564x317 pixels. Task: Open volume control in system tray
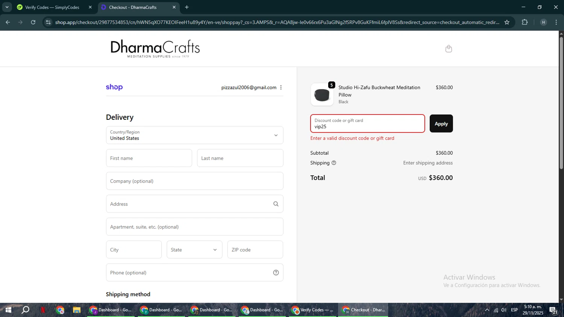pyautogui.click(x=504, y=310)
